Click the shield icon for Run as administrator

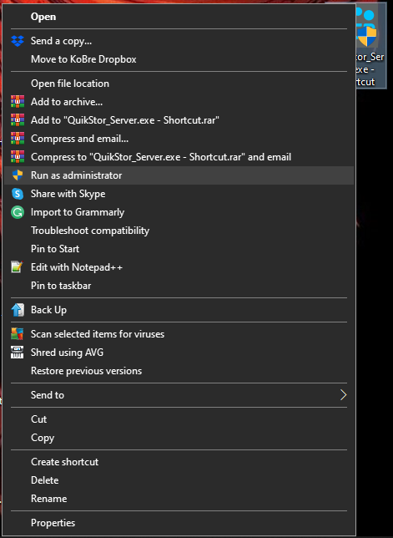tap(18, 175)
